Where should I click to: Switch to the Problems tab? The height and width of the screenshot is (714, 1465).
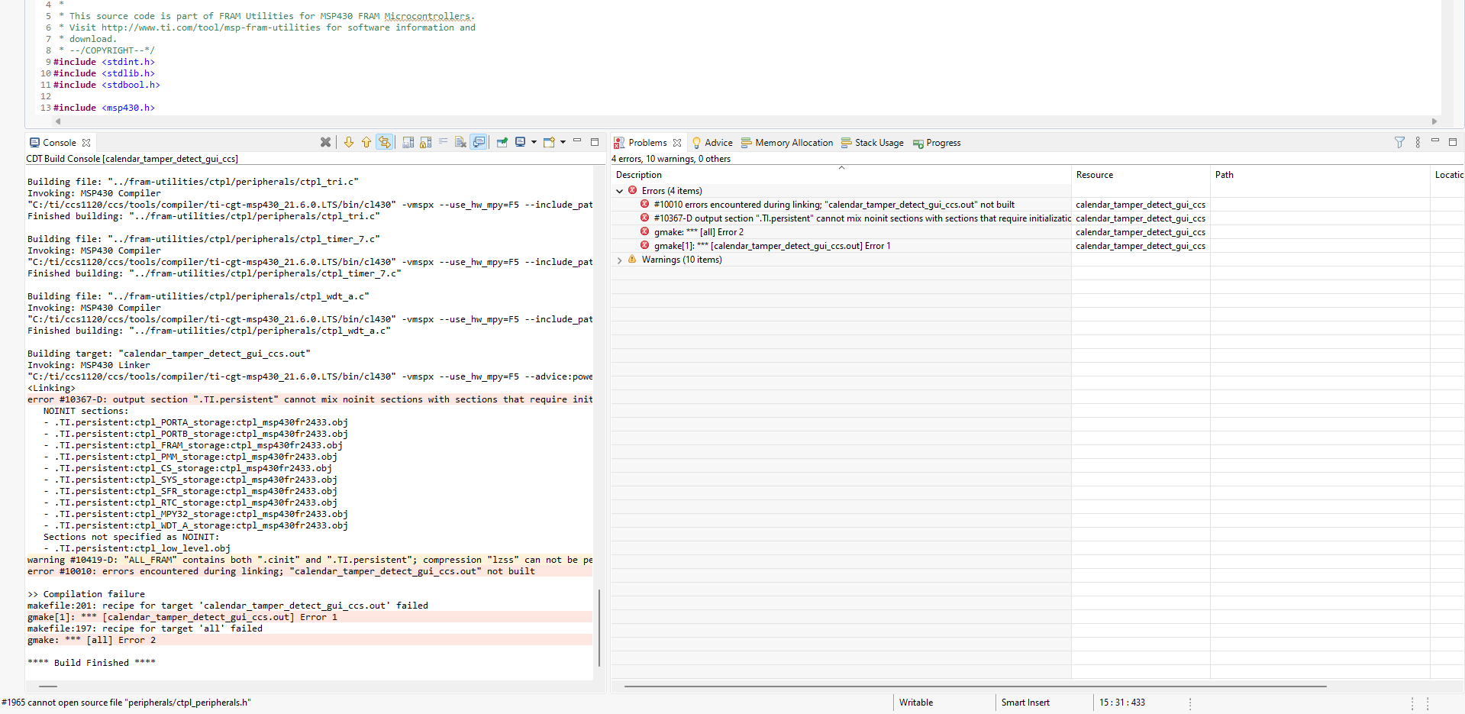(647, 143)
